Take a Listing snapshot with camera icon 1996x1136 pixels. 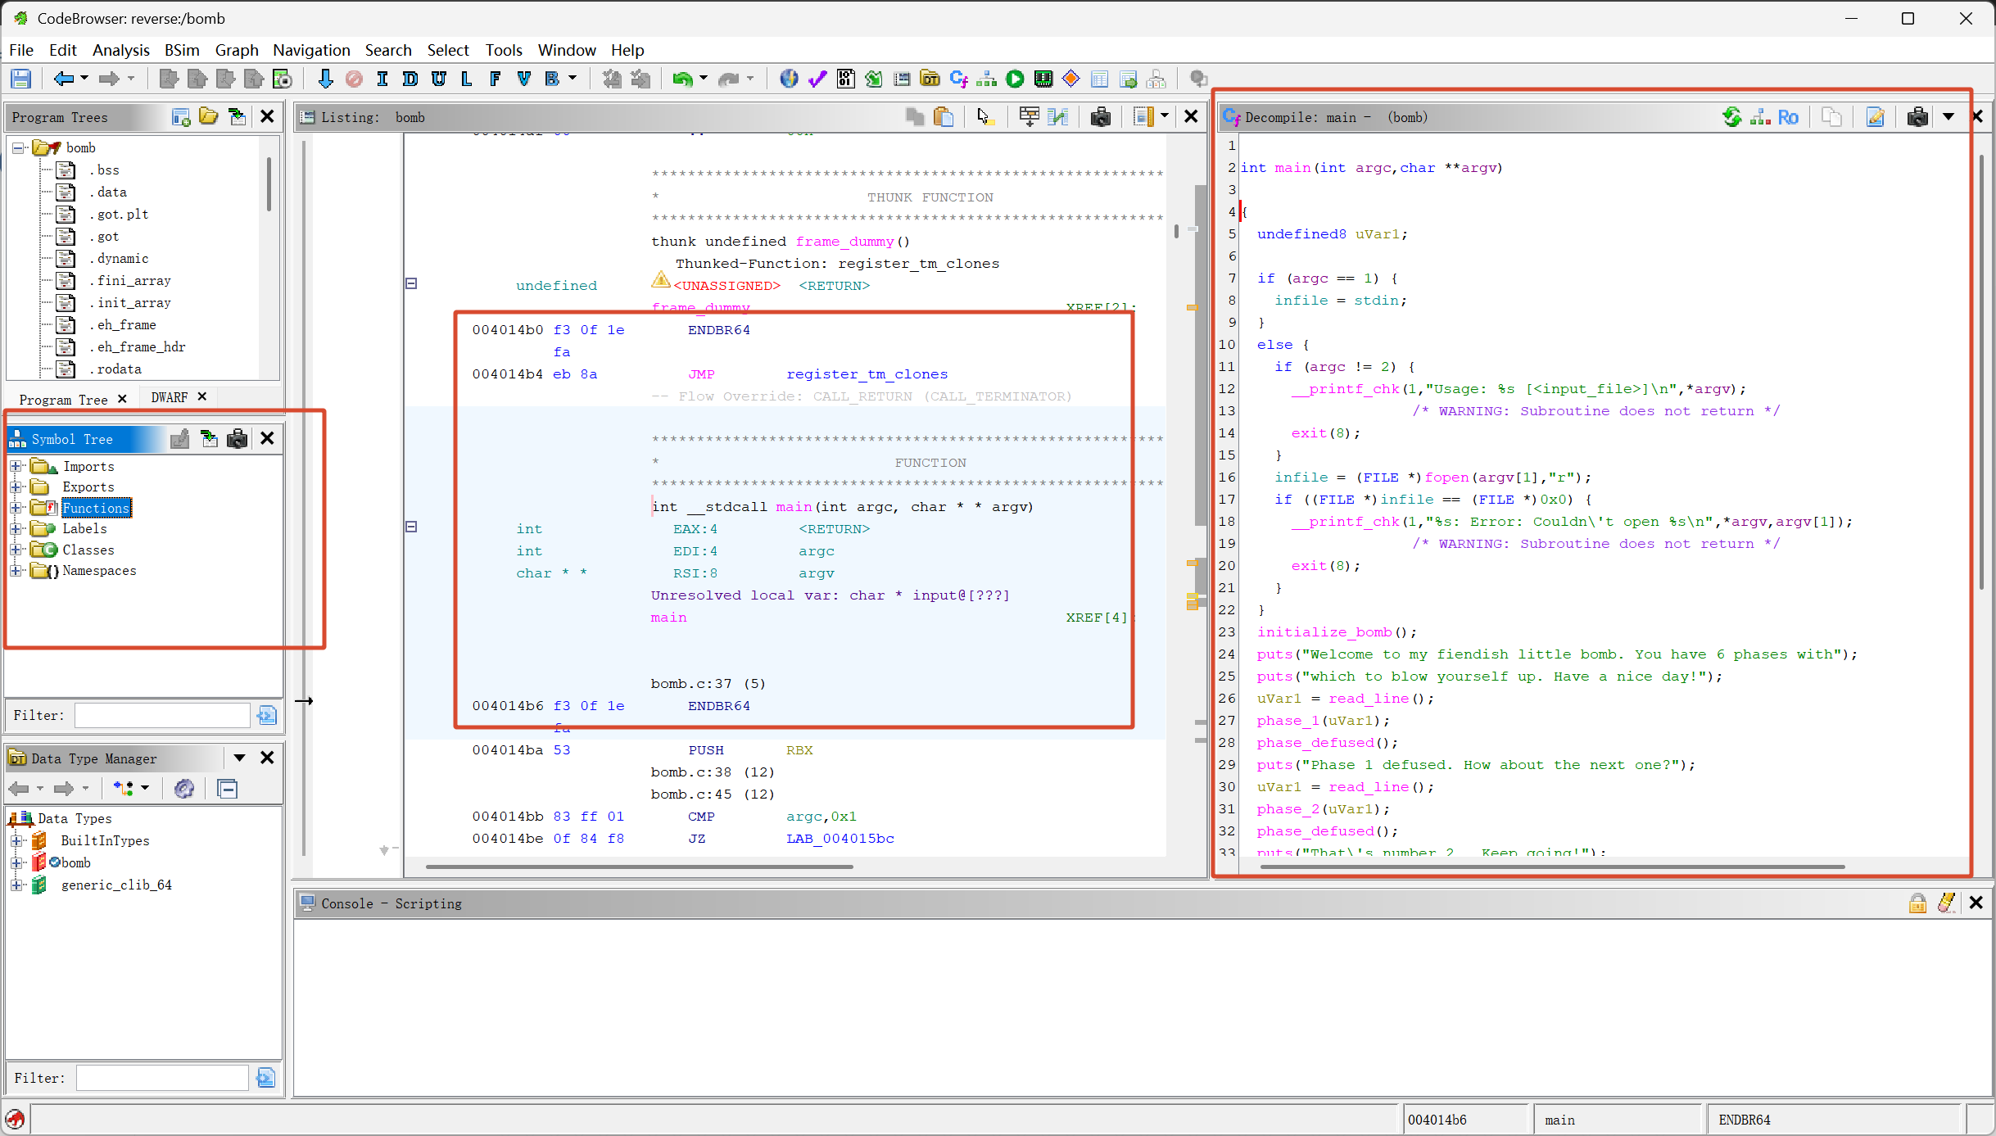coord(1101,117)
